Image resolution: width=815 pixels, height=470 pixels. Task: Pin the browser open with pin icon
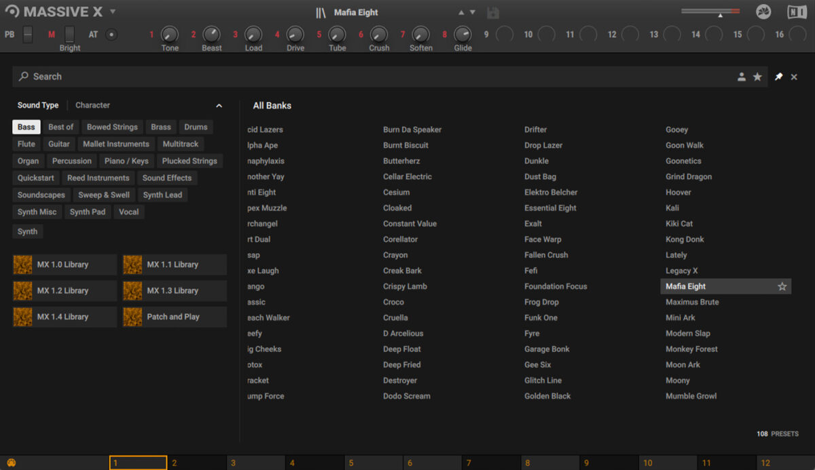coord(778,77)
